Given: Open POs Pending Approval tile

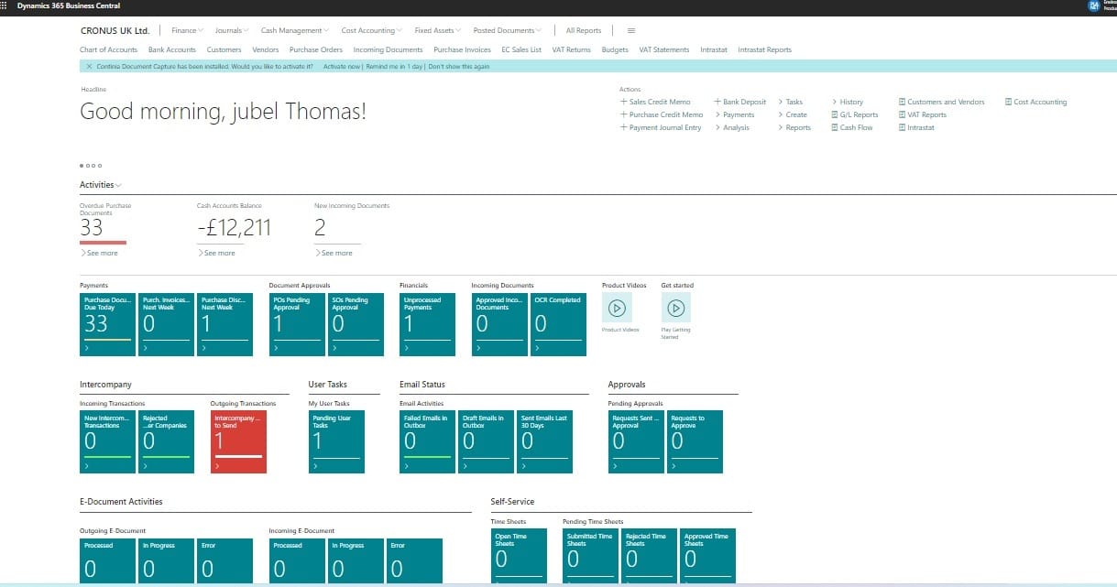Looking at the screenshot, I should coord(297,324).
